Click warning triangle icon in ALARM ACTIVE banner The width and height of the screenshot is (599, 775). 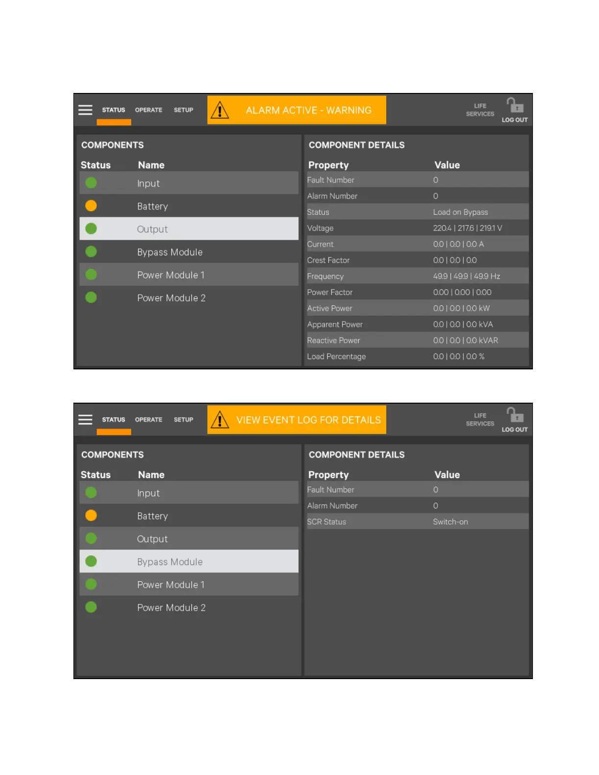(x=220, y=111)
